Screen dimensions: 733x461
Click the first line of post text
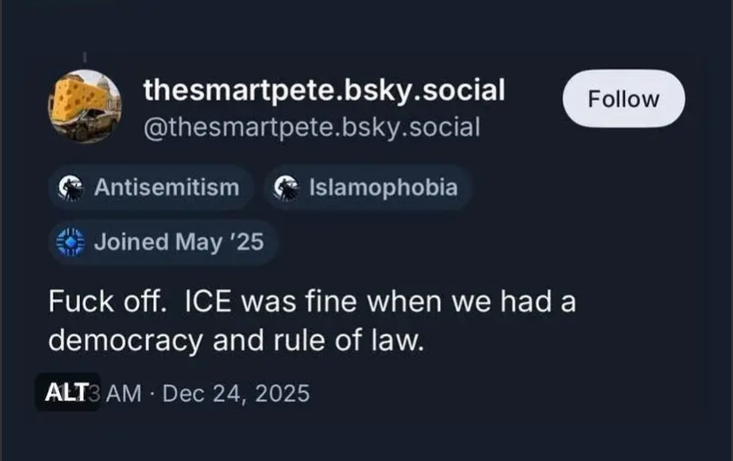[x=312, y=301]
